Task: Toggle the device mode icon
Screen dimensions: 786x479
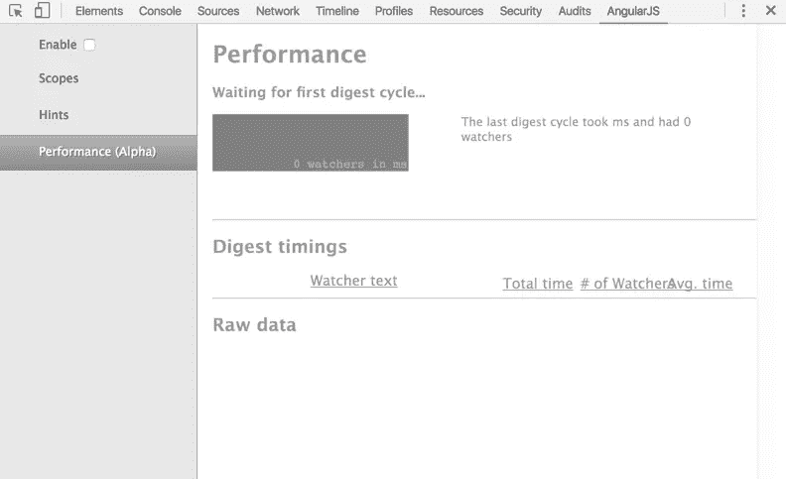Action: point(42,11)
